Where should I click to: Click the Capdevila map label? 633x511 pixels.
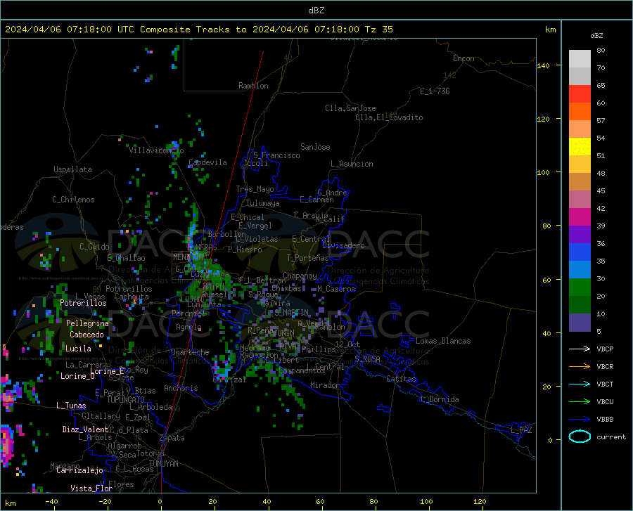pyautogui.click(x=207, y=162)
